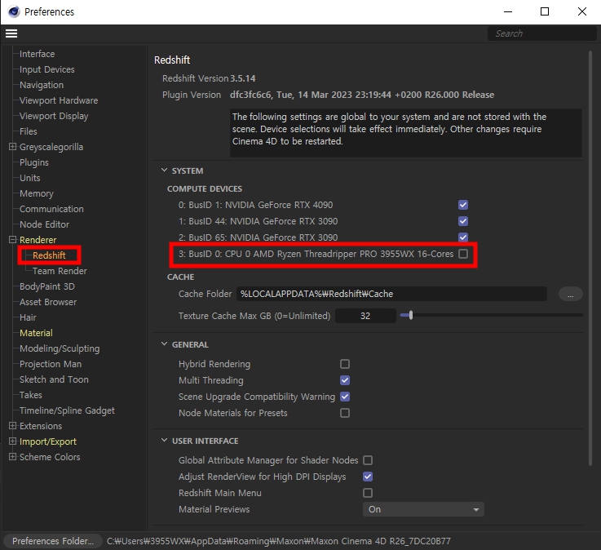
Task: Select Redshift under Renderer
Action: pyautogui.click(x=49, y=255)
